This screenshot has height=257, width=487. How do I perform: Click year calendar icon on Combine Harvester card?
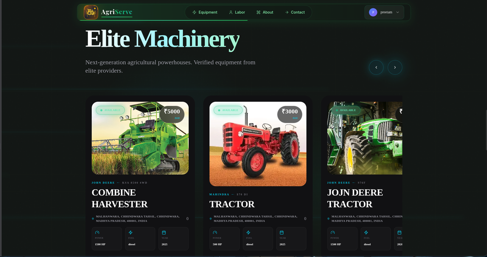point(164,232)
